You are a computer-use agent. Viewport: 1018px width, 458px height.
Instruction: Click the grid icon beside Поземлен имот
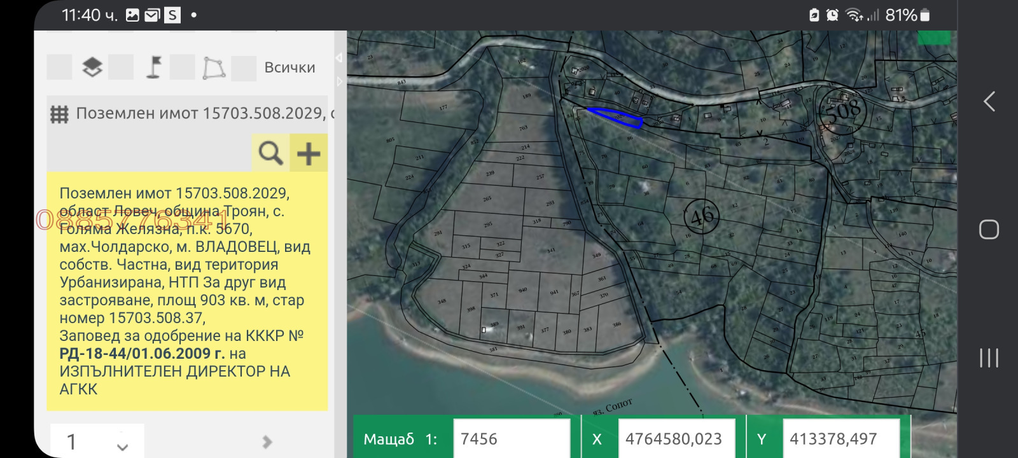point(59,114)
